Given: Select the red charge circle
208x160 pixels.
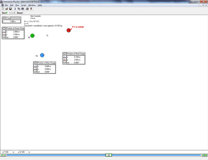Looking at the screenshot, I should click(x=69, y=30).
